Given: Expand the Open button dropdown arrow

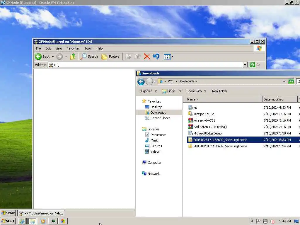Looking at the screenshot, I should coord(180,91).
